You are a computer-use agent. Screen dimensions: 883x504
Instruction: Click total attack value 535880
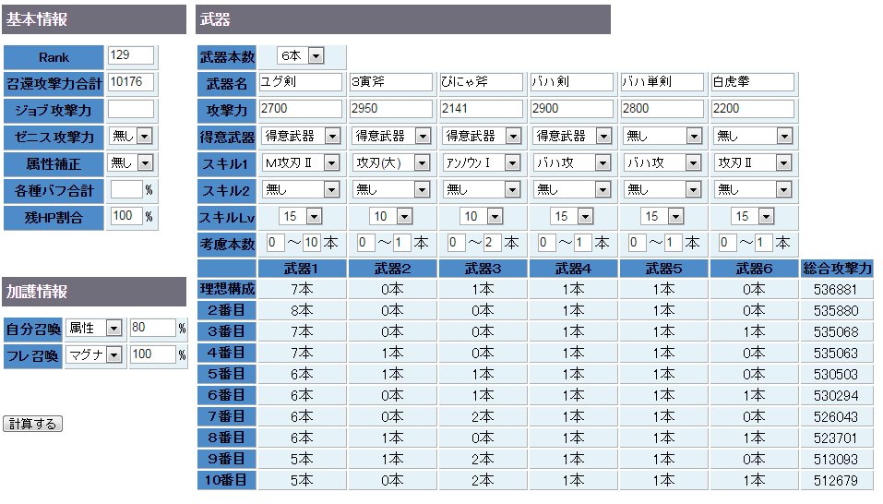(x=836, y=311)
